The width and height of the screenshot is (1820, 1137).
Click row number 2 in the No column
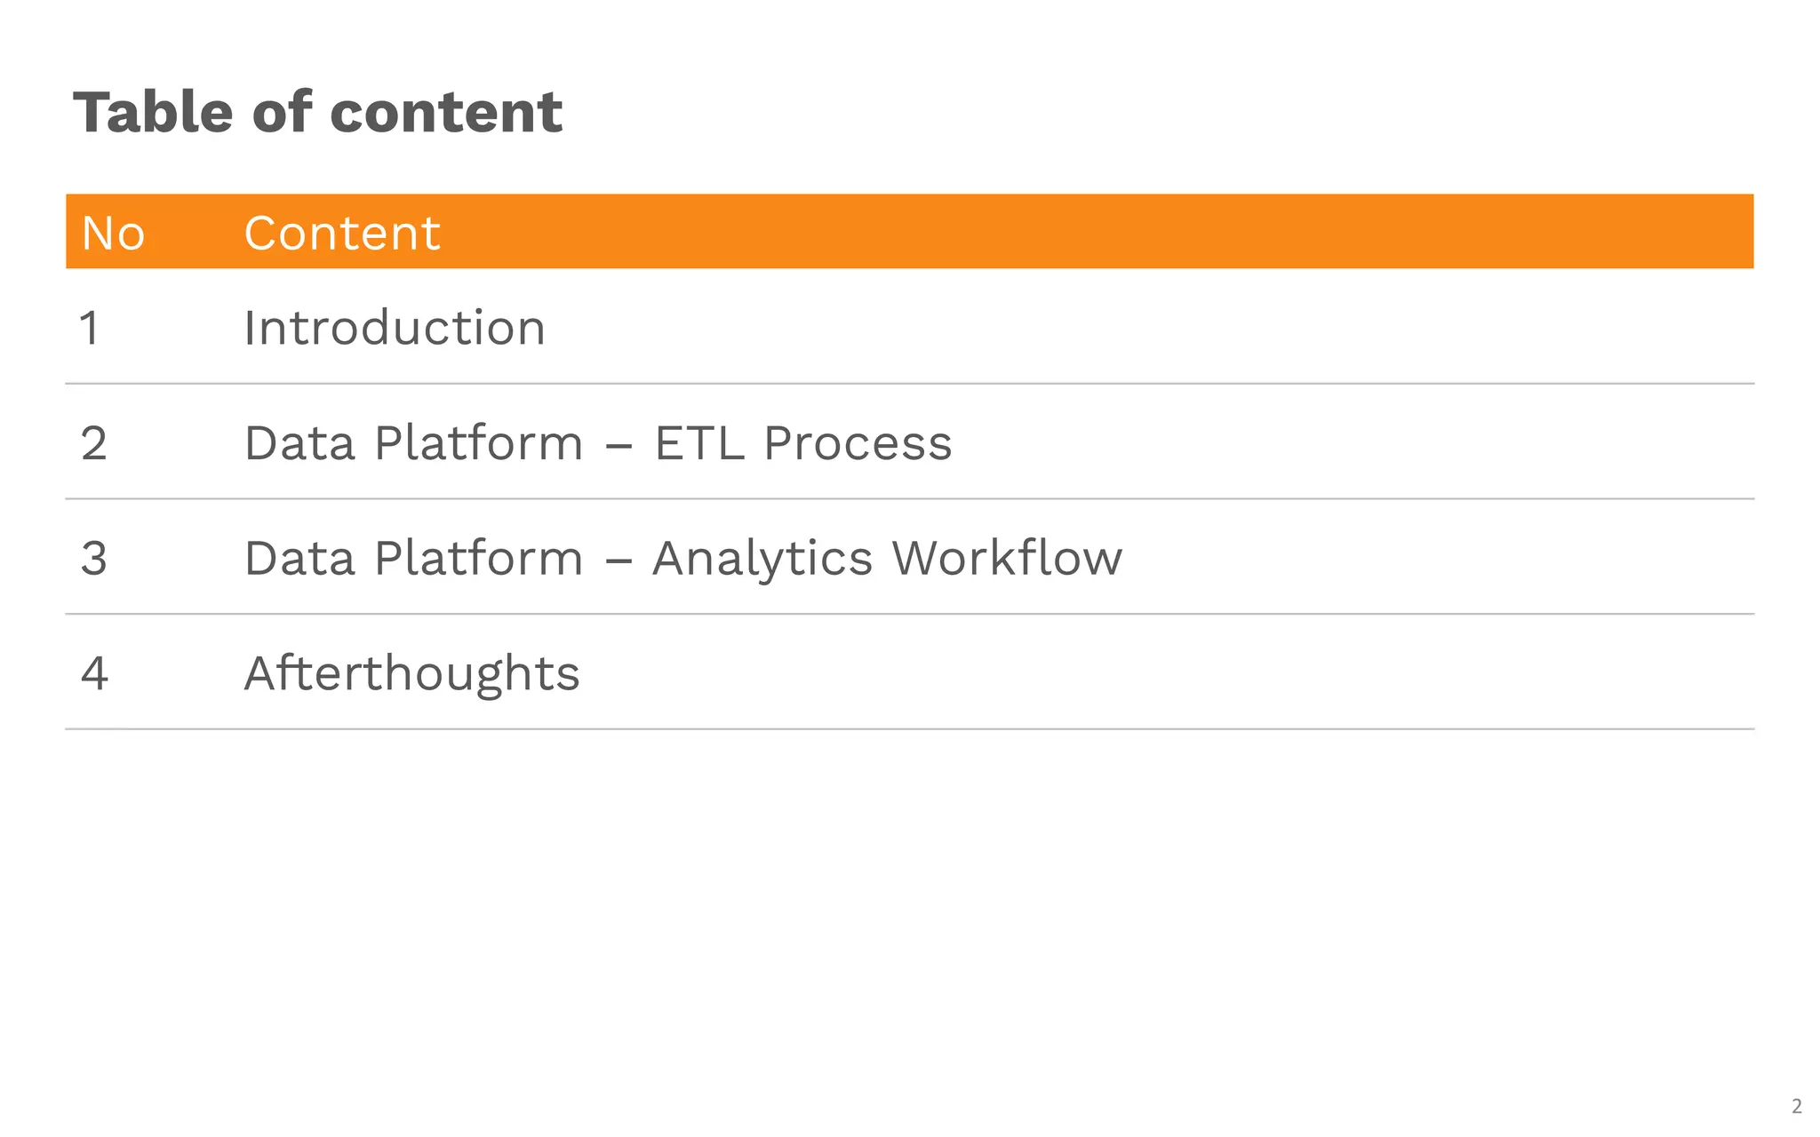coord(93,443)
